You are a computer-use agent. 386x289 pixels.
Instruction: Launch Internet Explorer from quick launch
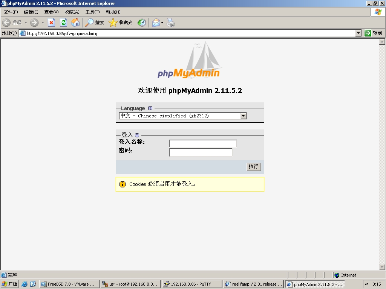25,284
